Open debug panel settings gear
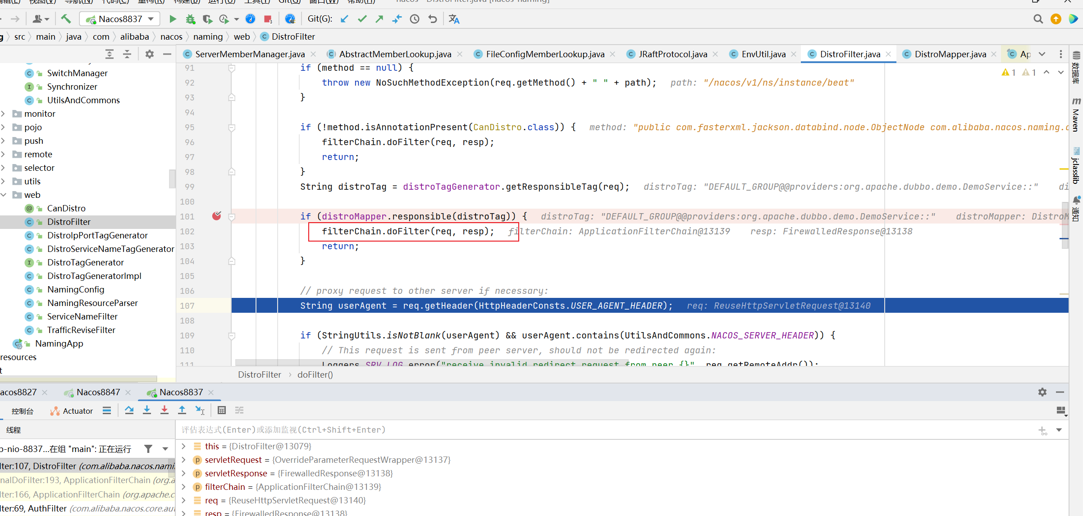This screenshot has height=516, width=1083. pyautogui.click(x=1042, y=392)
